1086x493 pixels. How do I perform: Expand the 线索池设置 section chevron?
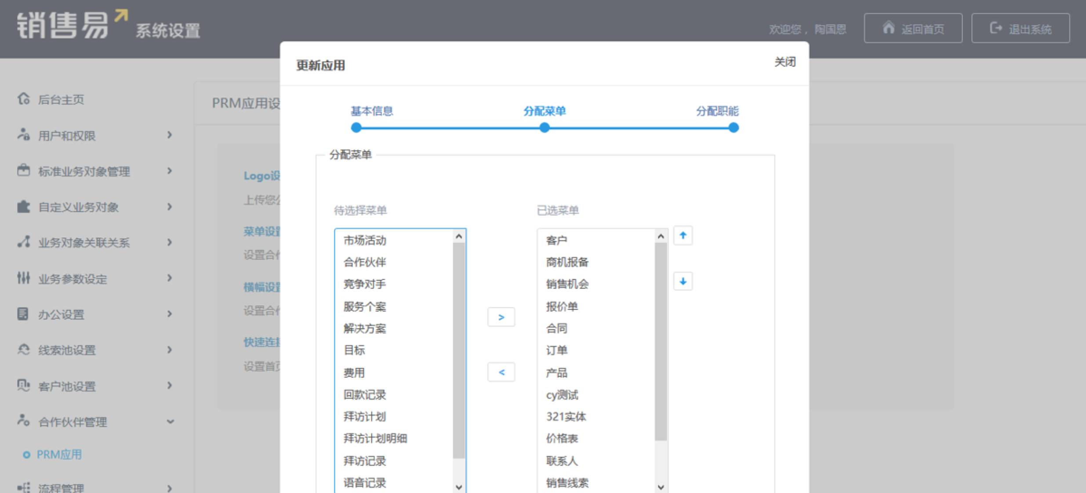click(x=170, y=350)
